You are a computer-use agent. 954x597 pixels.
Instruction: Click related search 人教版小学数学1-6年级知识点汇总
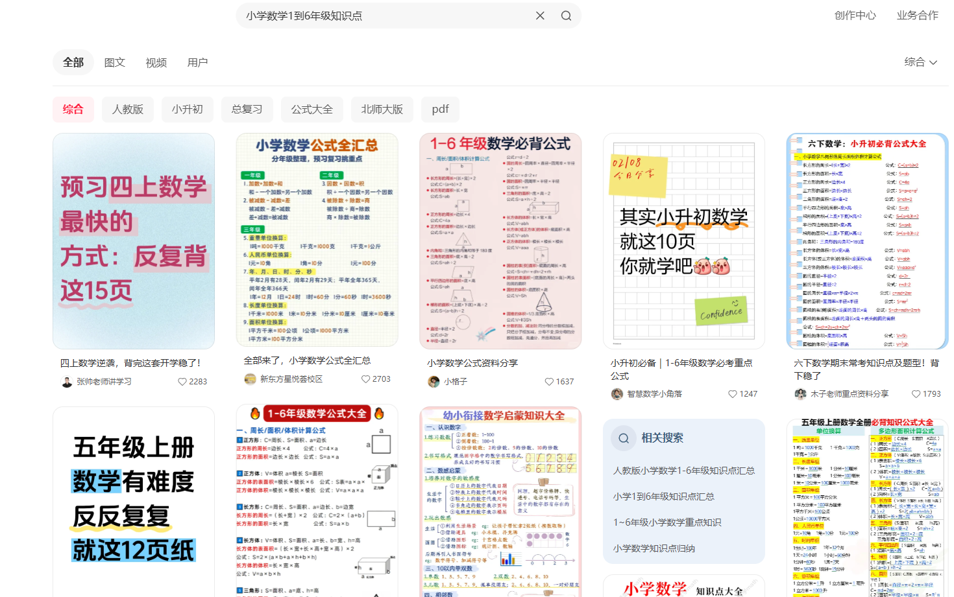pyautogui.click(x=683, y=471)
